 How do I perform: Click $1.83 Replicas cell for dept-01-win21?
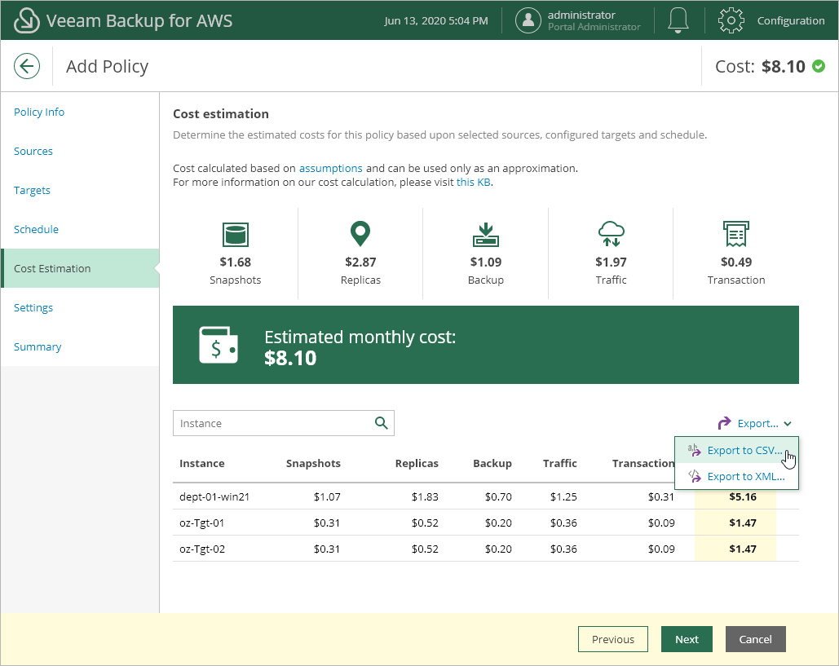pyautogui.click(x=425, y=496)
